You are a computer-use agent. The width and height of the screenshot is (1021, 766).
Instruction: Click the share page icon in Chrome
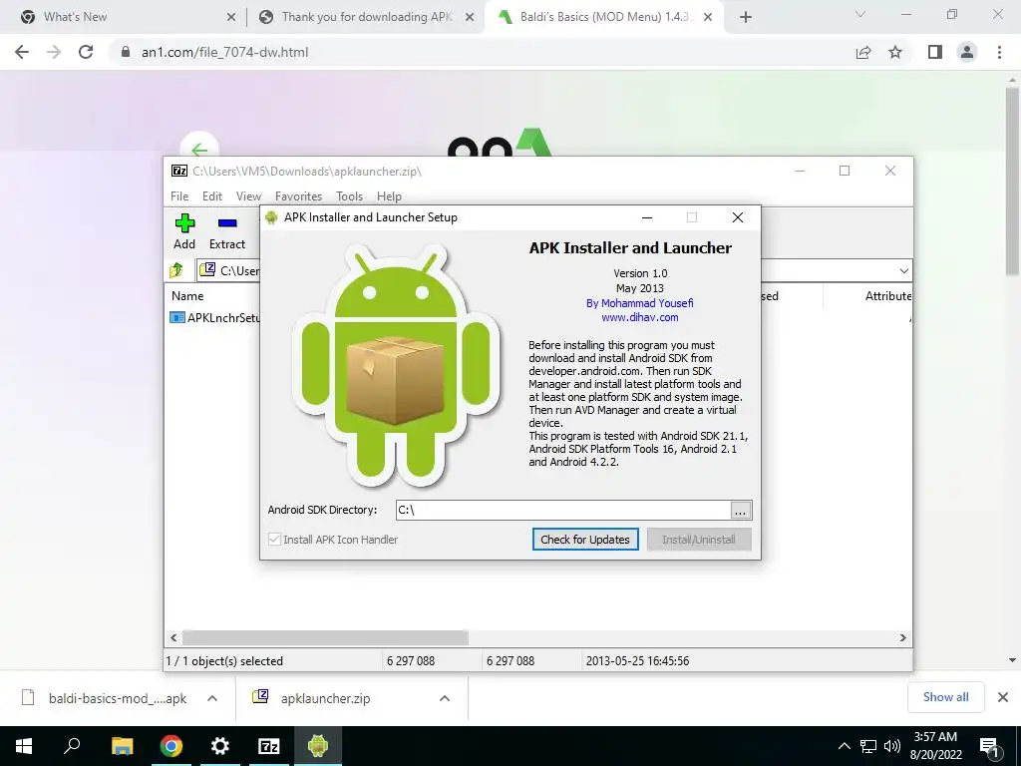click(x=862, y=52)
